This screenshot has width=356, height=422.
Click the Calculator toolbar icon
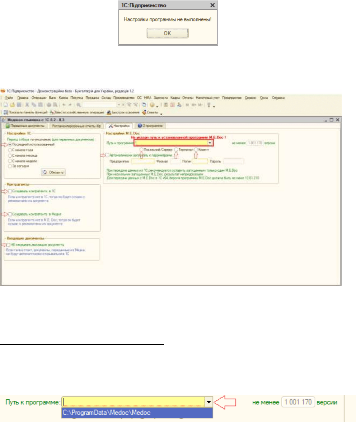click(166, 105)
